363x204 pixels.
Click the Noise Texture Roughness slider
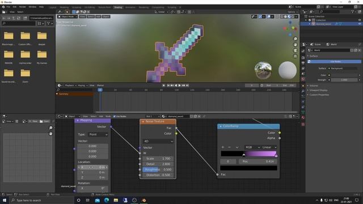[158, 169]
